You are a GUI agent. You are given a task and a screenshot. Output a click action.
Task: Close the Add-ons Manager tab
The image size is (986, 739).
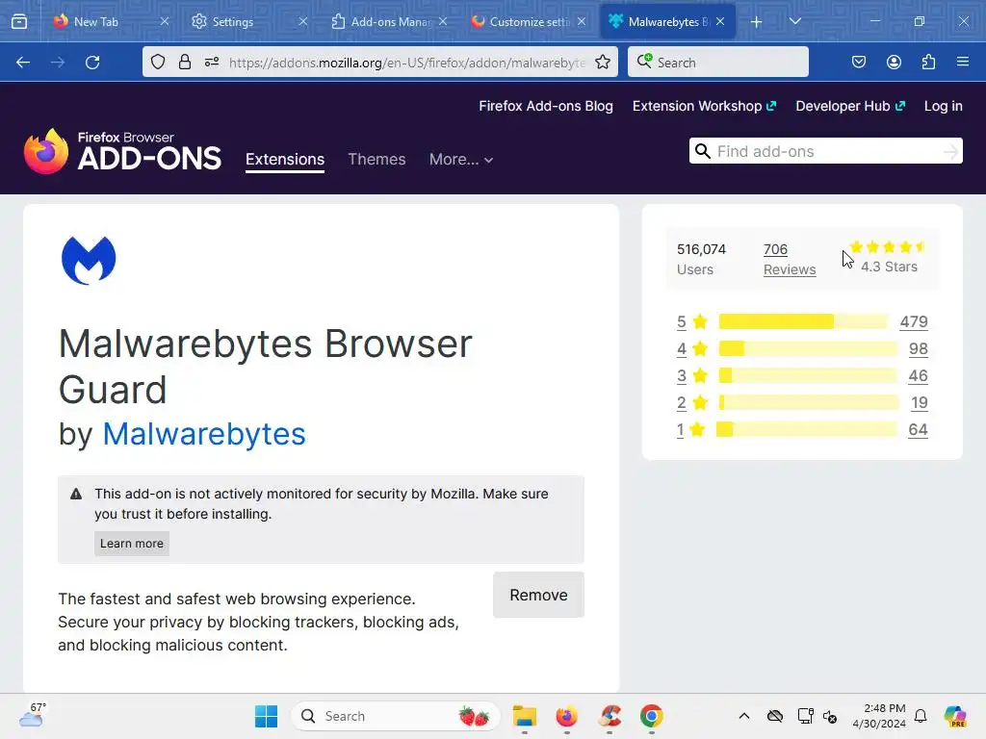(443, 21)
